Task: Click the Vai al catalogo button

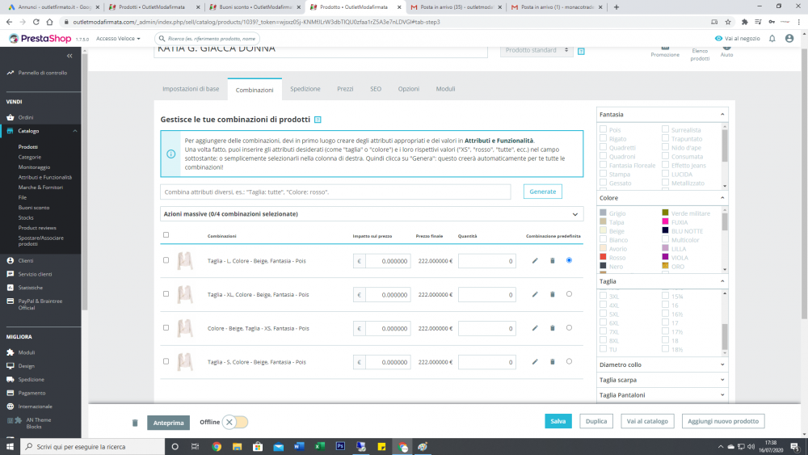Action: (647, 421)
